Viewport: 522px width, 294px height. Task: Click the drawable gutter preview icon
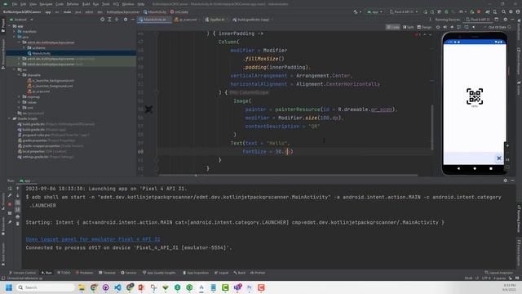point(148,109)
